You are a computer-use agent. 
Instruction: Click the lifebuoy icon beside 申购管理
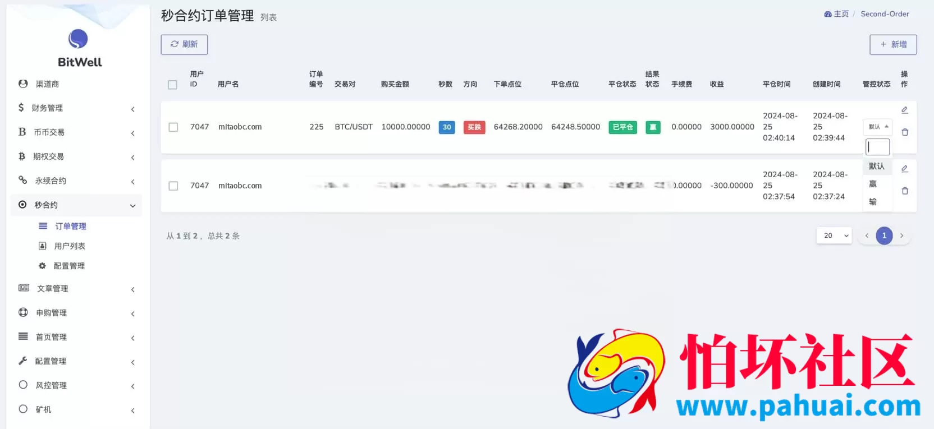point(23,312)
